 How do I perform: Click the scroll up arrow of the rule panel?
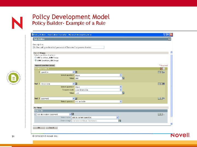point(172,52)
